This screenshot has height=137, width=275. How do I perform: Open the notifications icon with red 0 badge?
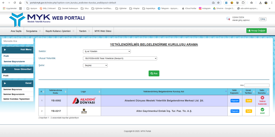click(x=228, y=18)
